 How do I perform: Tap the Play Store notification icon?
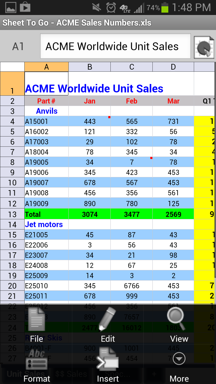pyautogui.click(x=25, y=7)
